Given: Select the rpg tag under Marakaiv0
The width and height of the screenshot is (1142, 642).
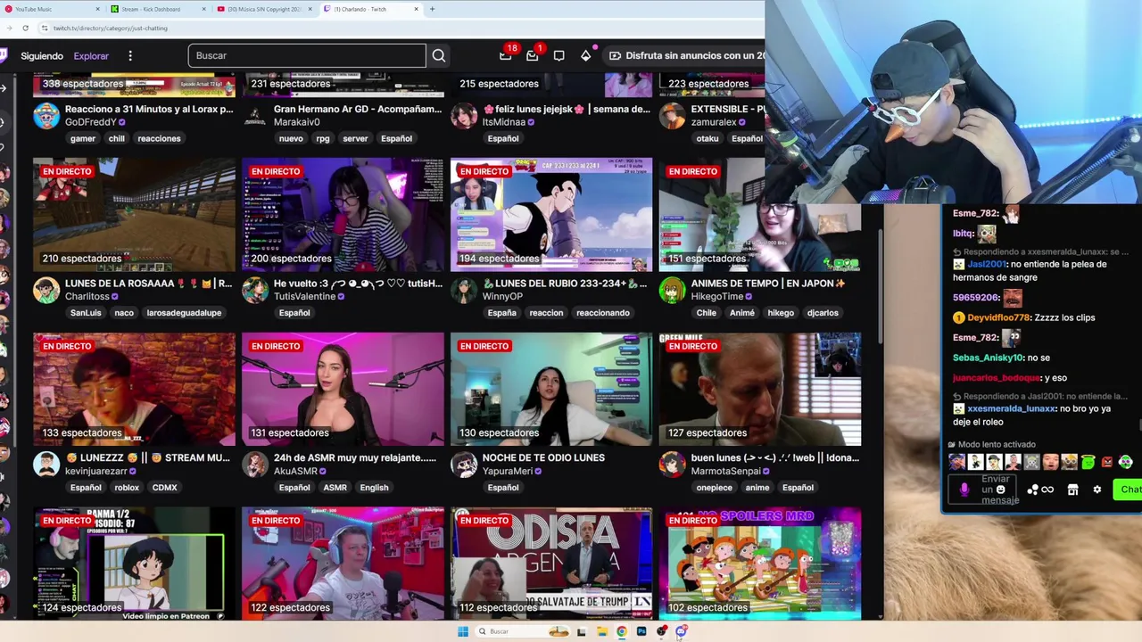Looking at the screenshot, I should pyautogui.click(x=323, y=138).
